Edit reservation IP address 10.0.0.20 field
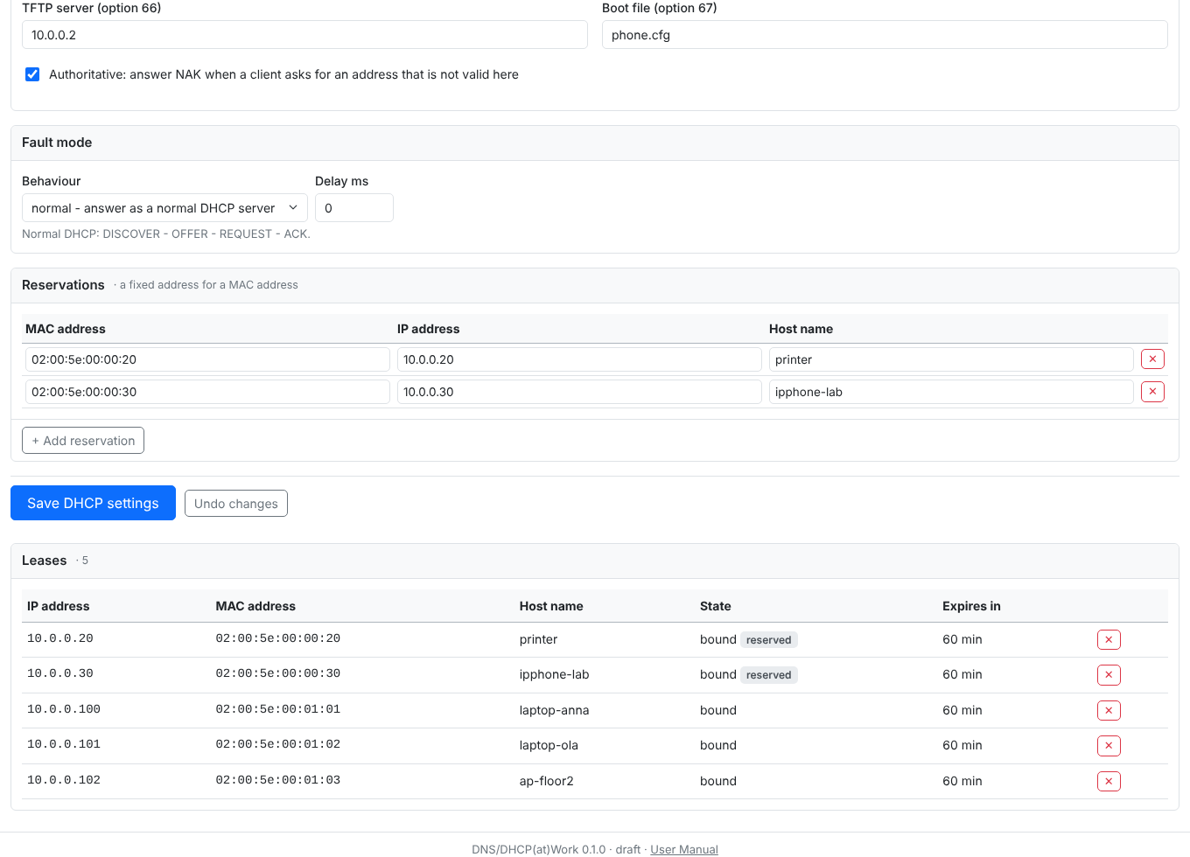 579,359
